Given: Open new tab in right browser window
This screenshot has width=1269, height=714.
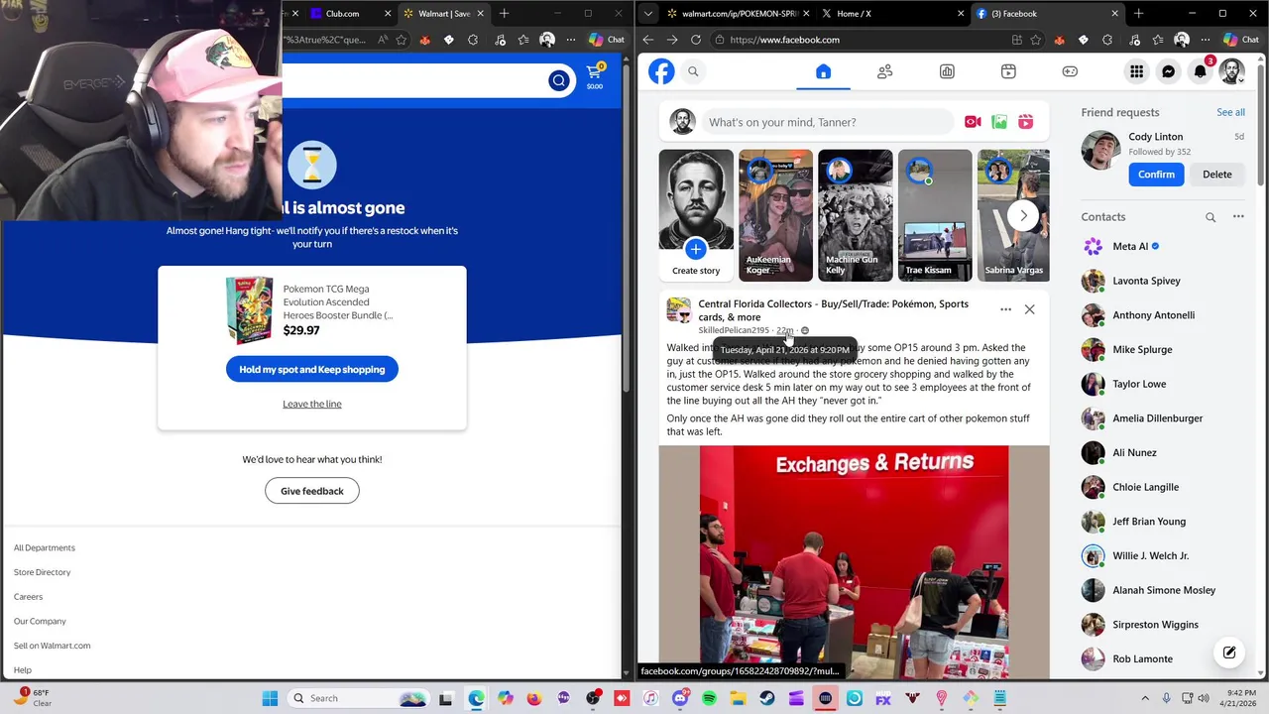Looking at the screenshot, I should tap(1138, 14).
